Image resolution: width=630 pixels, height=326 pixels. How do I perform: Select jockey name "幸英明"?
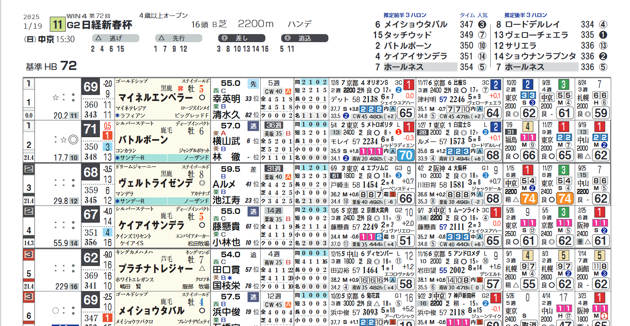tap(226, 99)
